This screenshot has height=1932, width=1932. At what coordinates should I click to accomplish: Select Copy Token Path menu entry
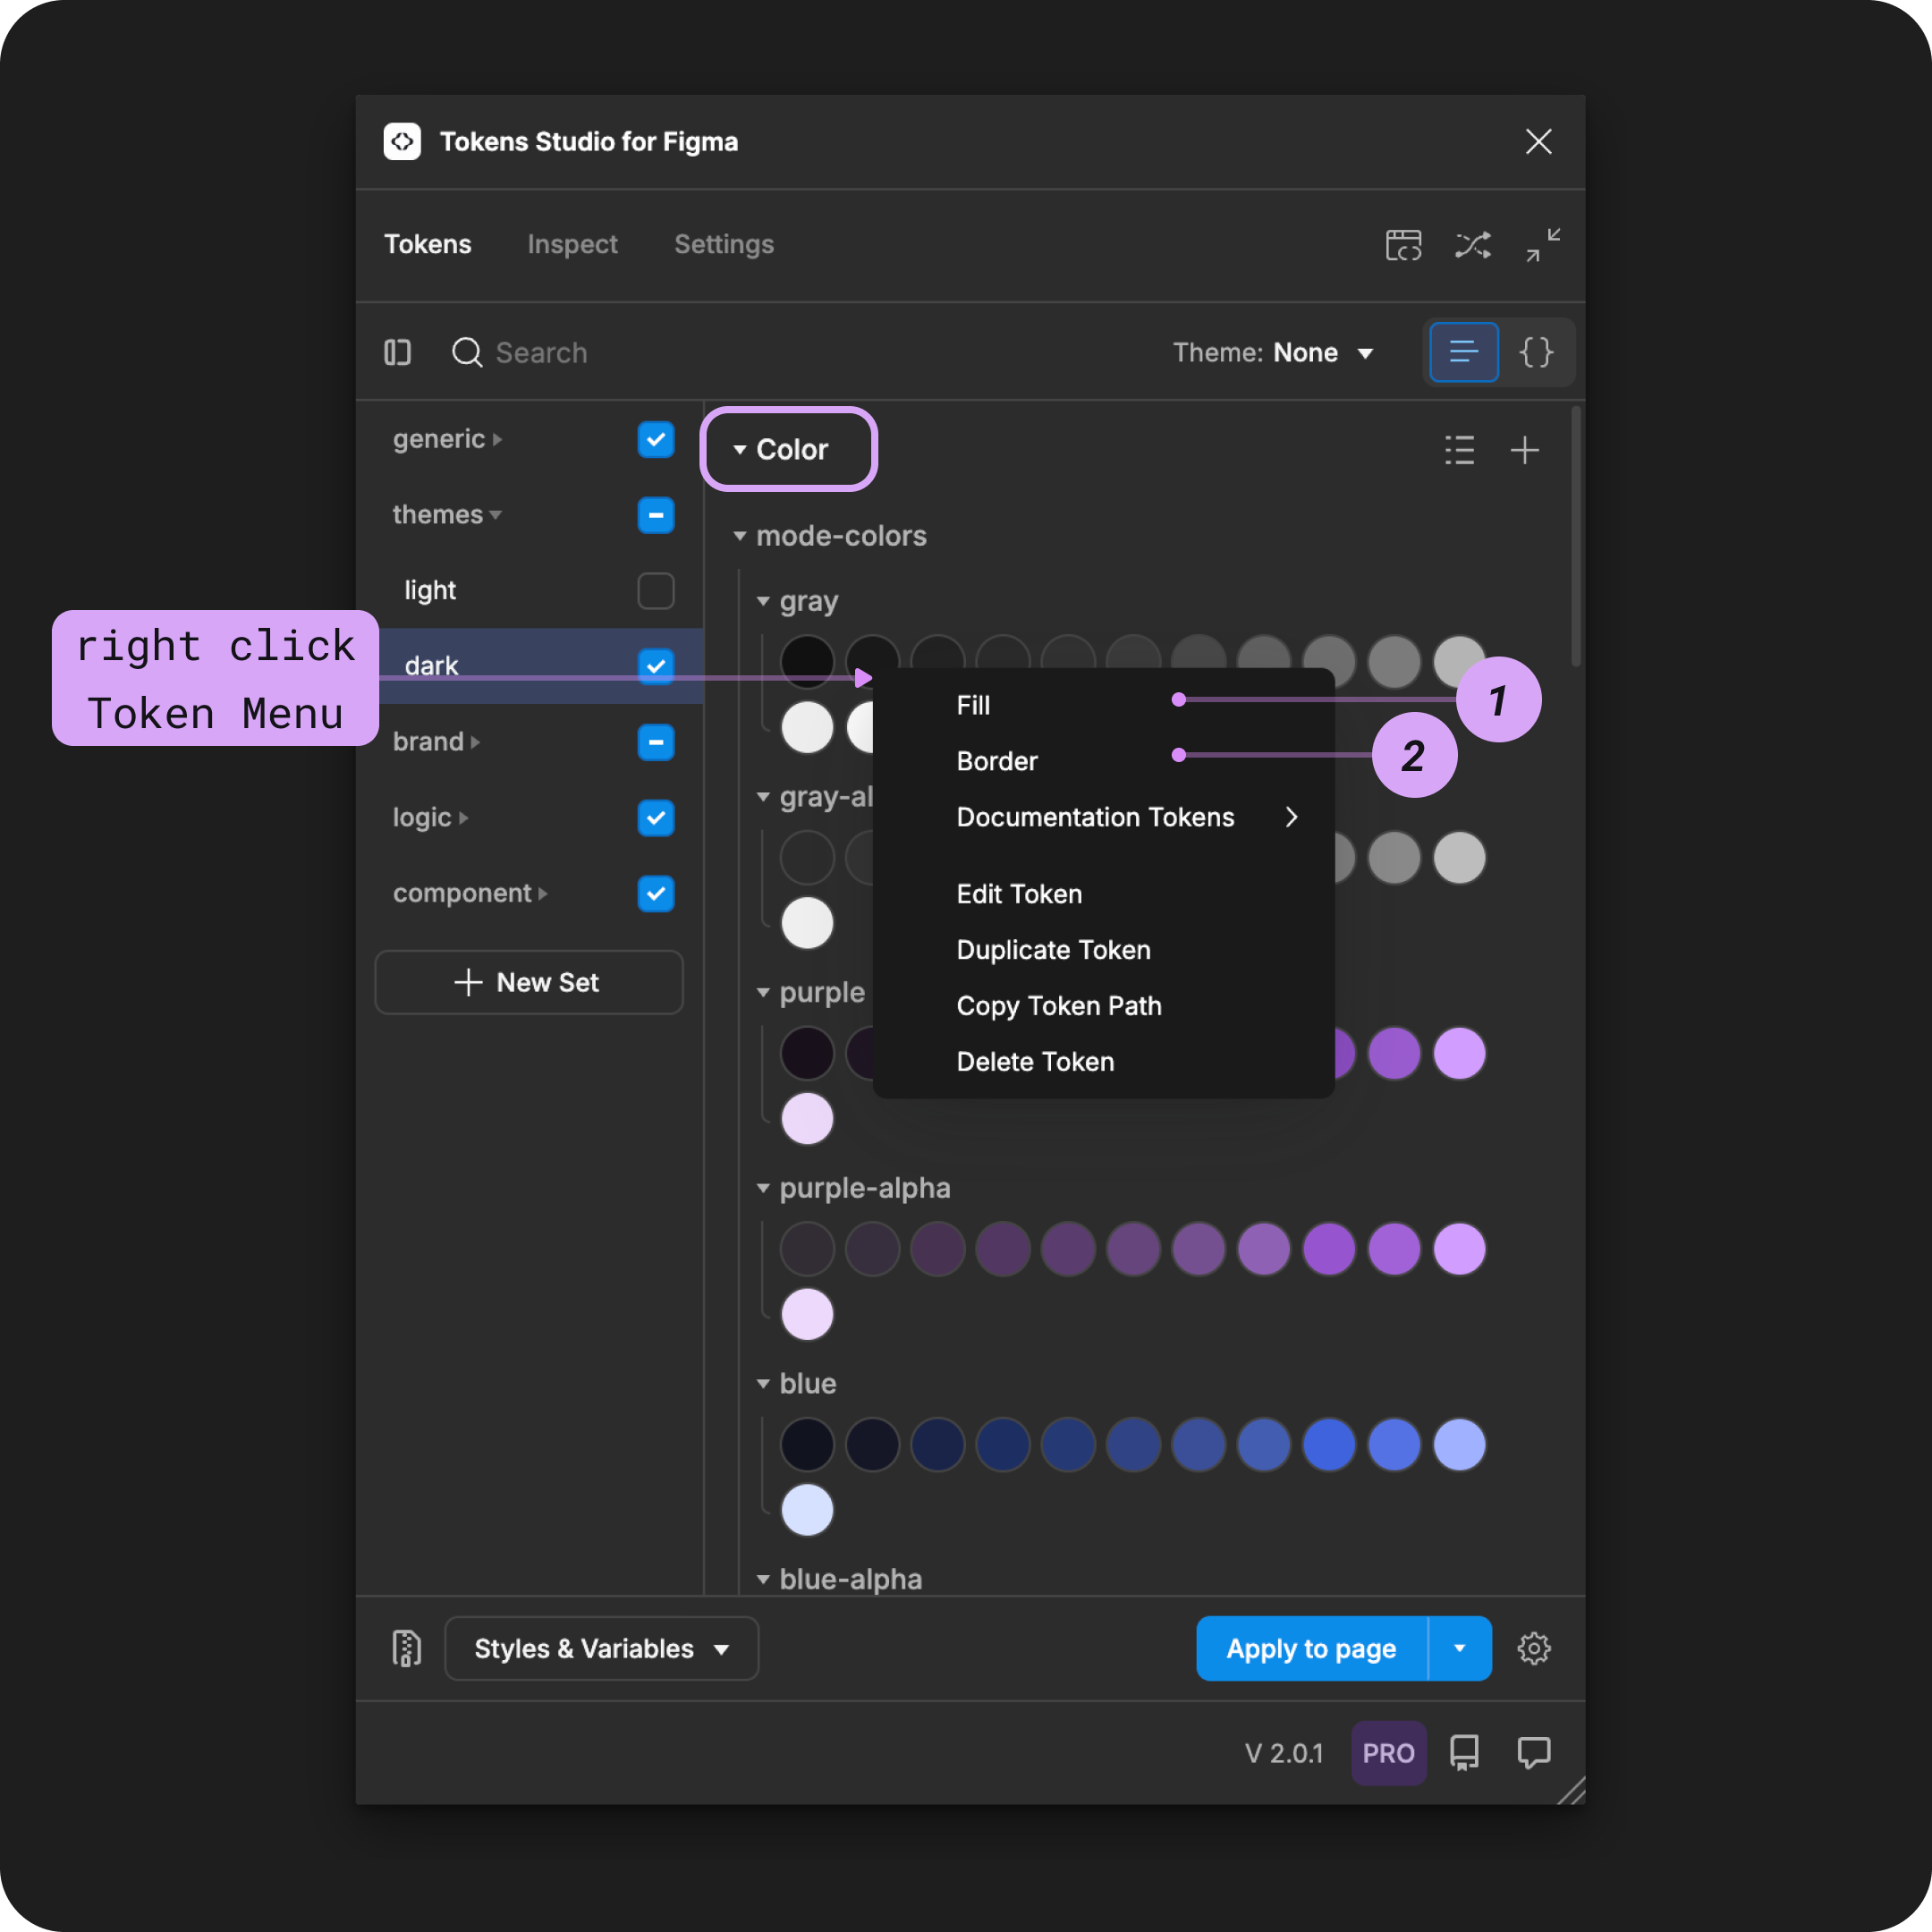point(1104,1006)
